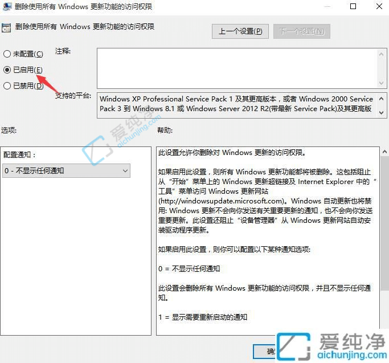Maximize the policy settings window
Screen dimensions: 389x363
pyautogui.click(x=353, y=6)
